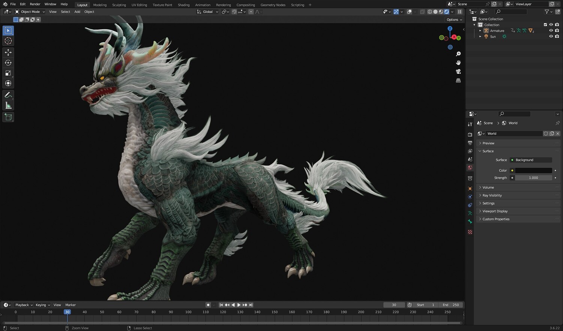Choose the Measure tool
Screen dimensions: 563x331
click(8, 106)
